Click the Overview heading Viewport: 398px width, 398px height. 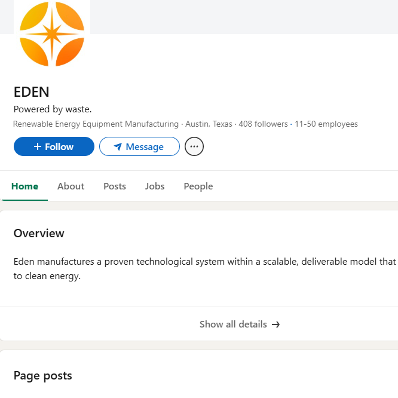point(39,233)
